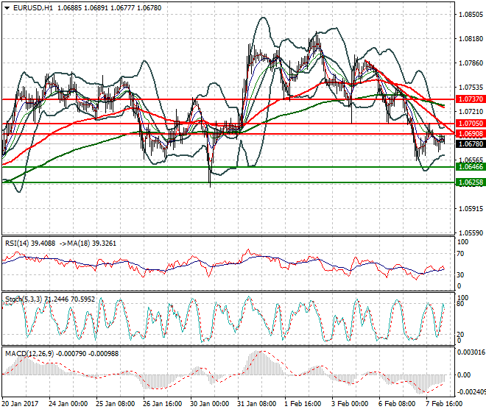Click the 31 Jan 08:00 time axis label

pos(257,404)
